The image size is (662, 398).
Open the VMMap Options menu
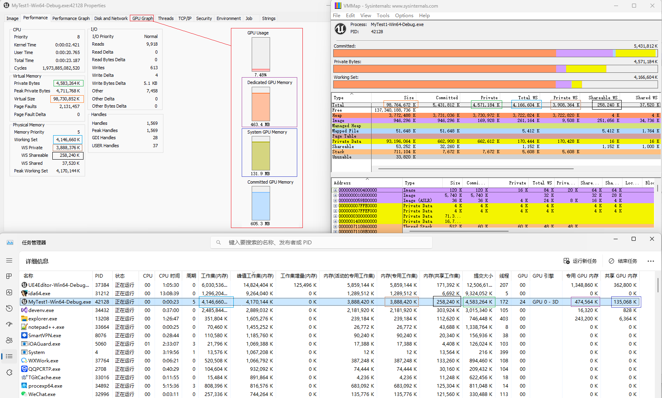click(404, 16)
